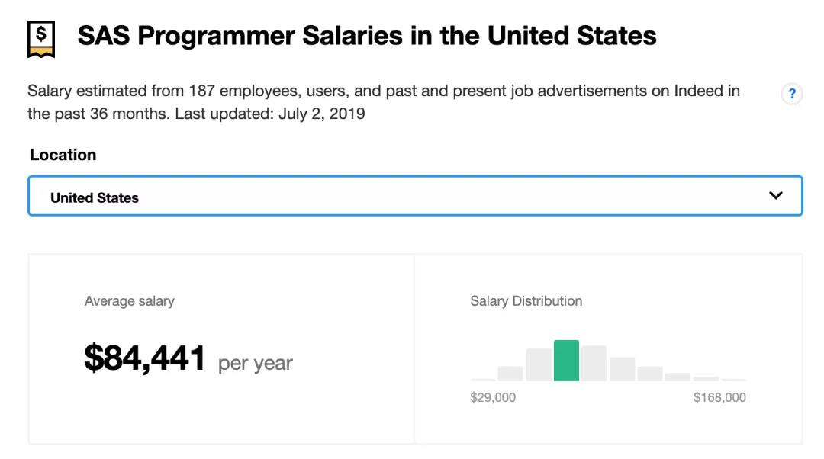Select the second bar in salary distribution
This screenshot has width=824, height=459.
tap(510, 374)
